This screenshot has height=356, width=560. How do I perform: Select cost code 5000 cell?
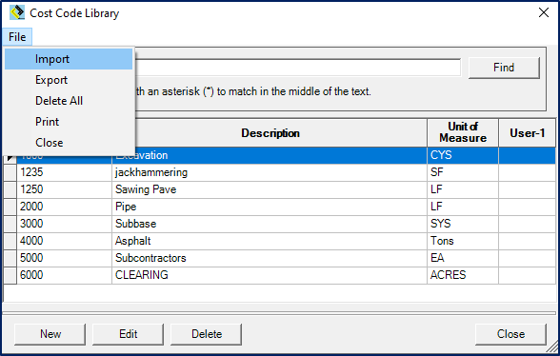tap(65, 258)
